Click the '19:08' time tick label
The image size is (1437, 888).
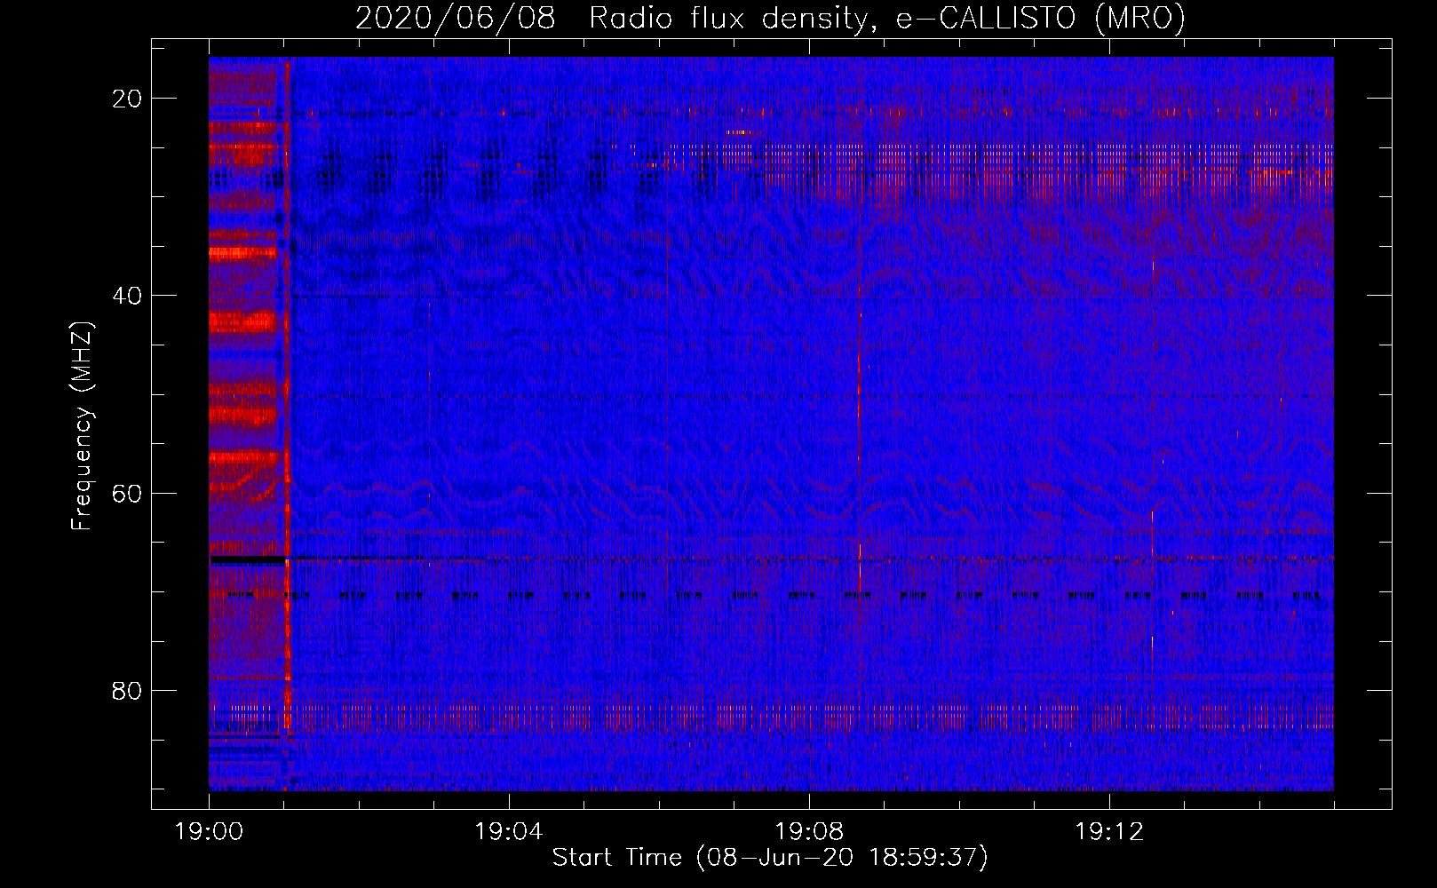click(x=808, y=832)
